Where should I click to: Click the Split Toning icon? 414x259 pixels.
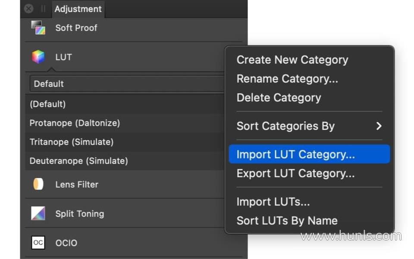point(38,213)
